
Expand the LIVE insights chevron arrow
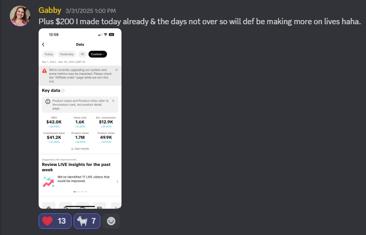[x=117, y=181]
